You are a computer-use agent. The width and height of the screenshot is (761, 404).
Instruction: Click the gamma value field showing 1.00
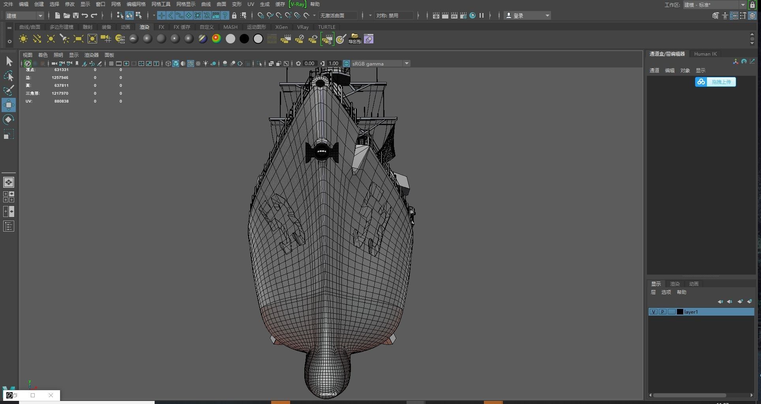coord(334,64)
